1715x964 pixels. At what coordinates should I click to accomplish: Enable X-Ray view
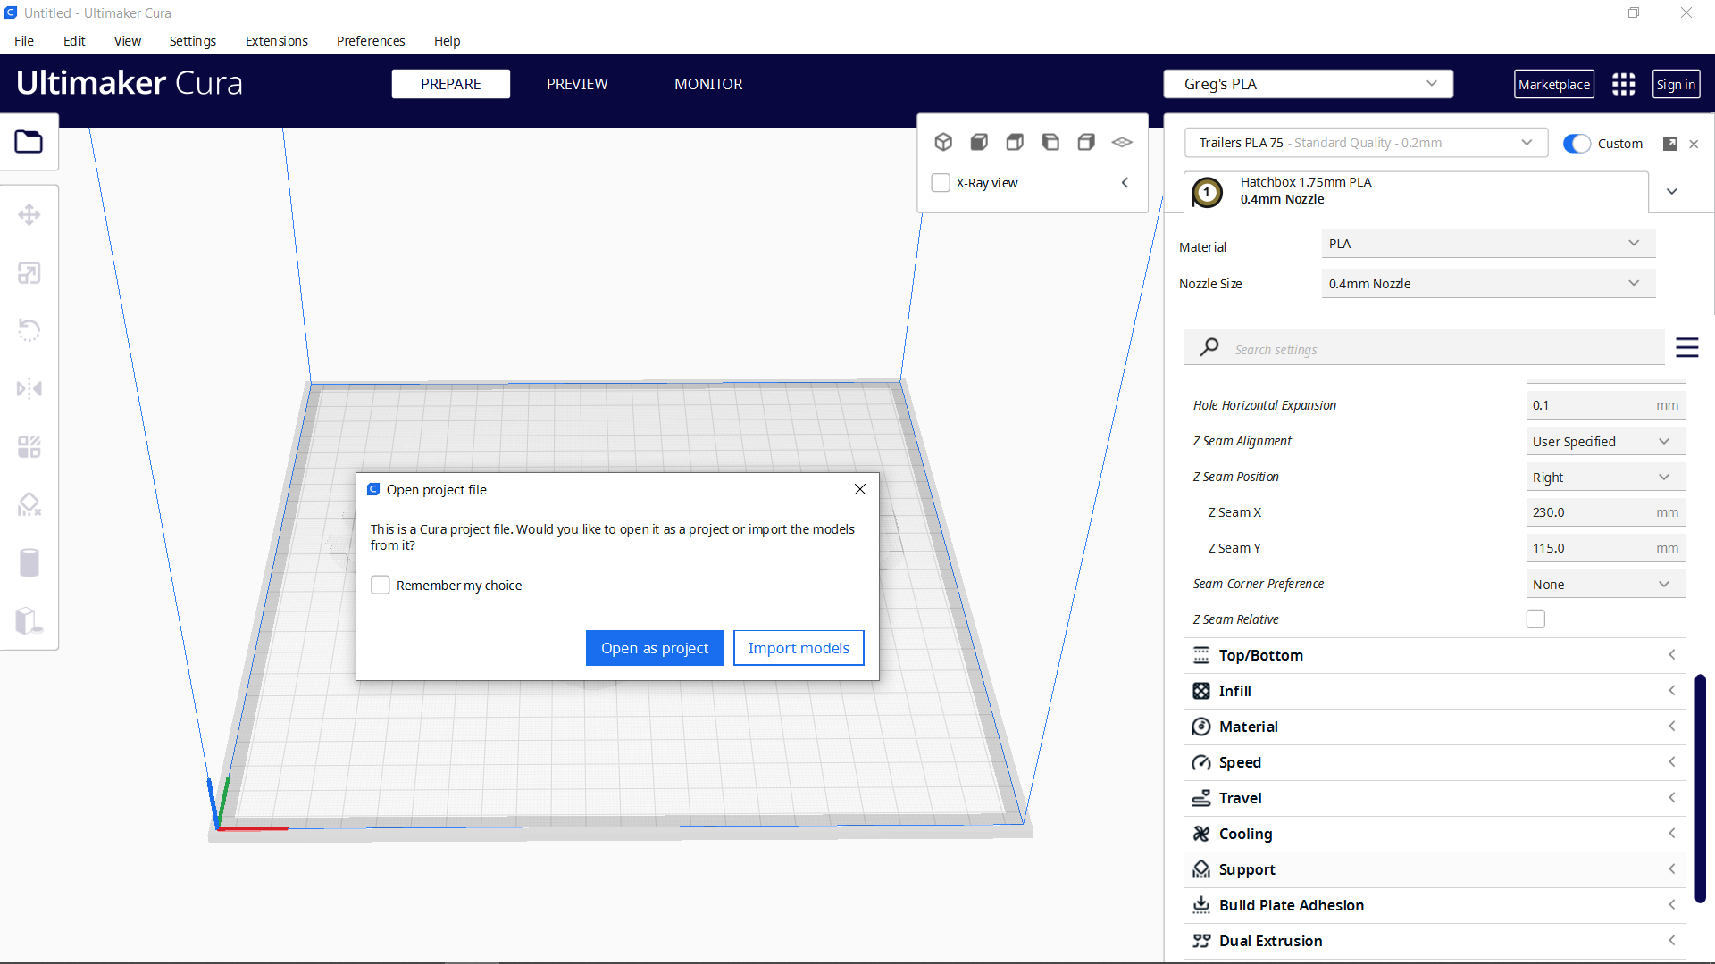coord(941,182)
